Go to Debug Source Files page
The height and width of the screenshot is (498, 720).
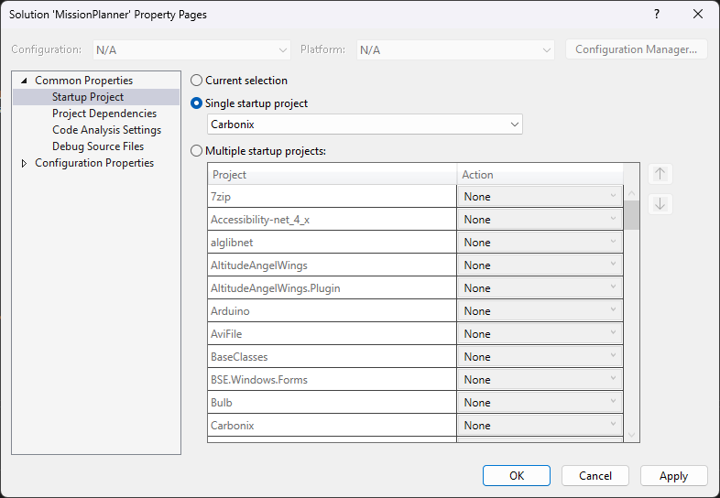coord(98,146)
